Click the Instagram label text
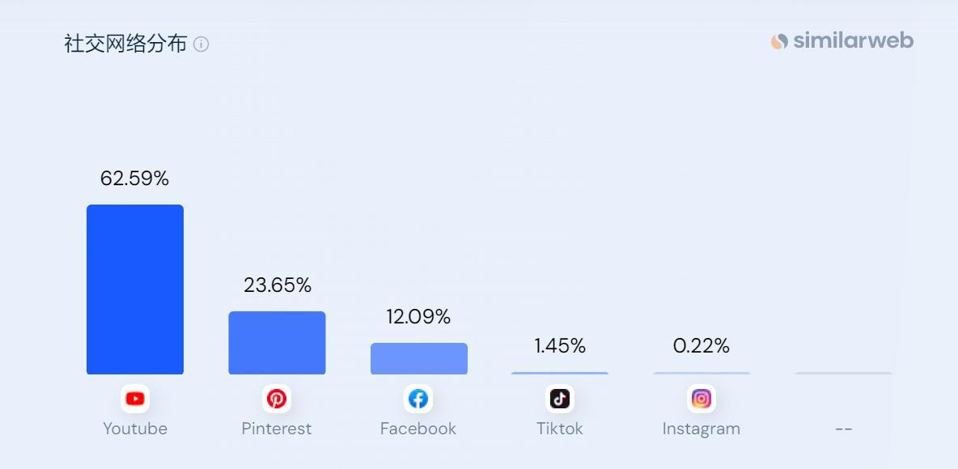Image resolution: width=958 pixels, height=469 pixels. [x=702, y=429]
